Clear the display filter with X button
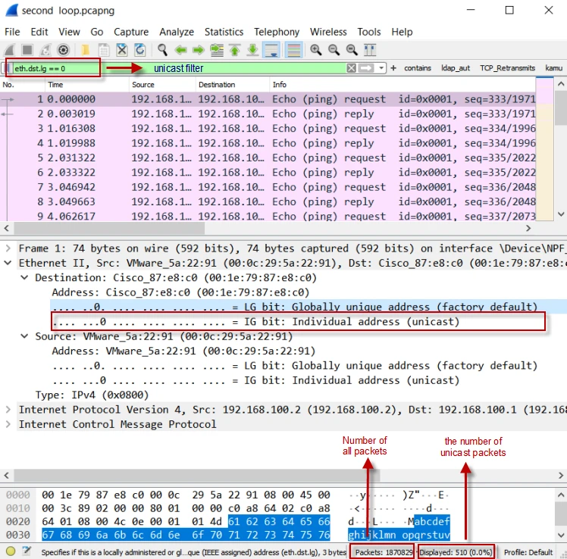 pyautogui.click(x=351, y=68)
